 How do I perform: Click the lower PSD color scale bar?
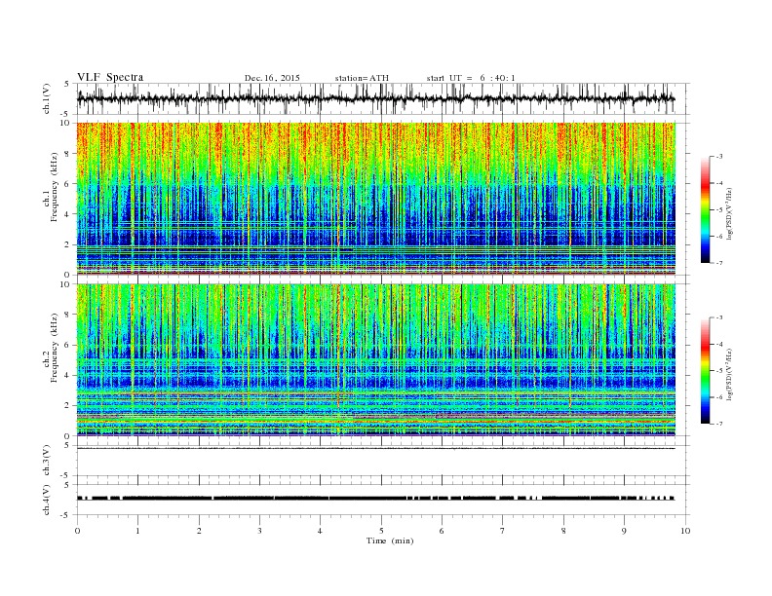(706, 371)
